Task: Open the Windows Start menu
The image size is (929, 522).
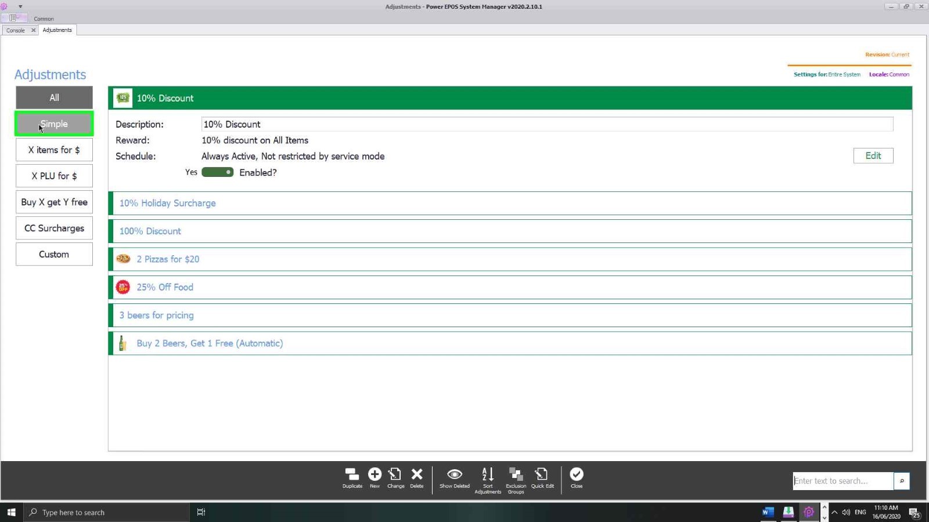Action: pyautogui.click(x=11, y=512)
